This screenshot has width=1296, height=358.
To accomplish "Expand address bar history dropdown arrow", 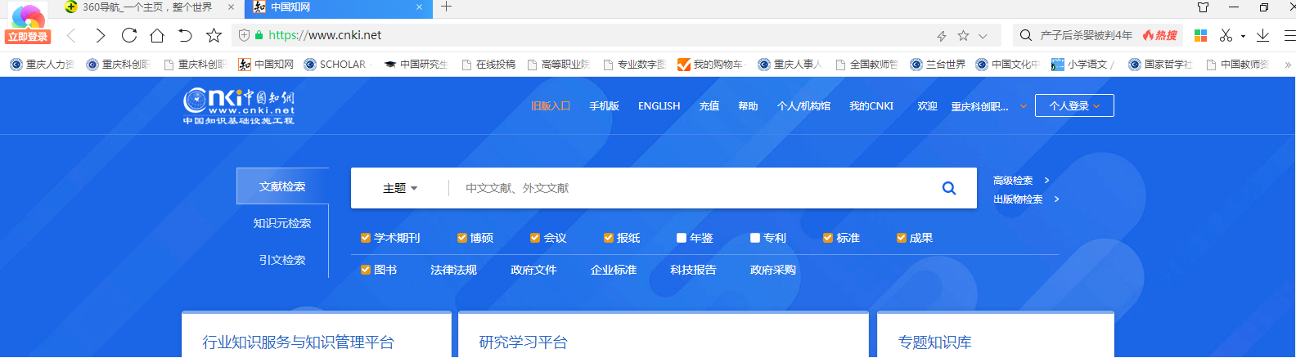I will tap(983, 36).
